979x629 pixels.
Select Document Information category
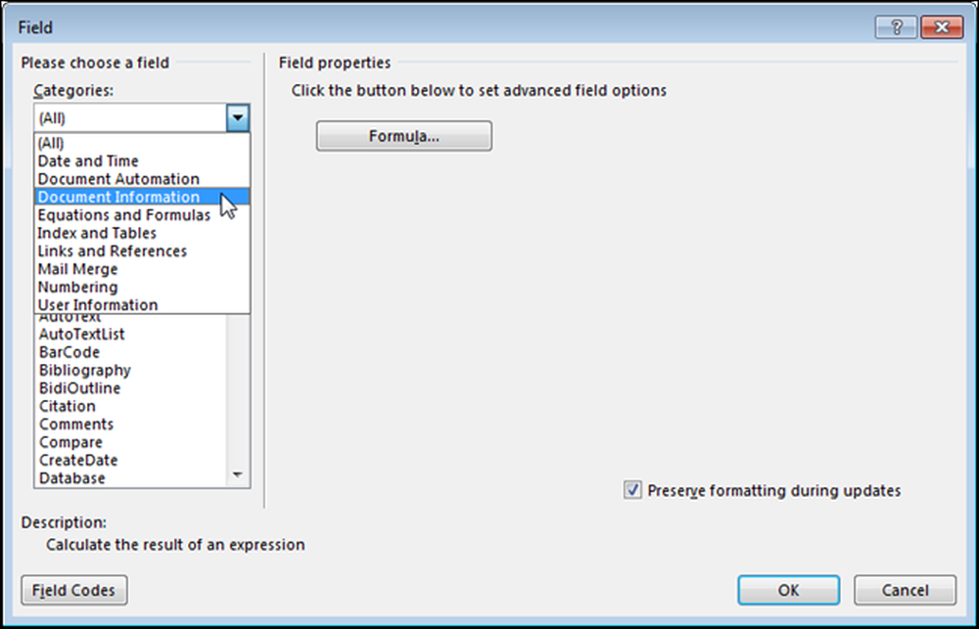click(142, 198)
